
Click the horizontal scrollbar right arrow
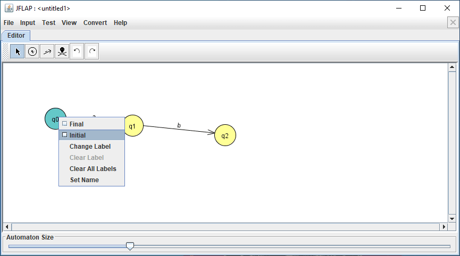tap(444, 227)
